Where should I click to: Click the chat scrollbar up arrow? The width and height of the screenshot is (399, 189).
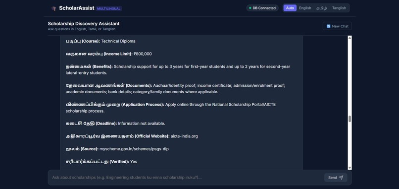(349, 38)
